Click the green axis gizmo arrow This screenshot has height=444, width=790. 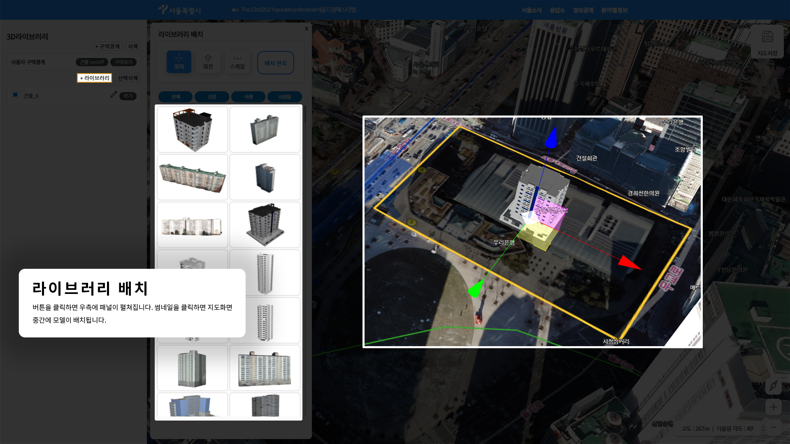click(476, 289)
